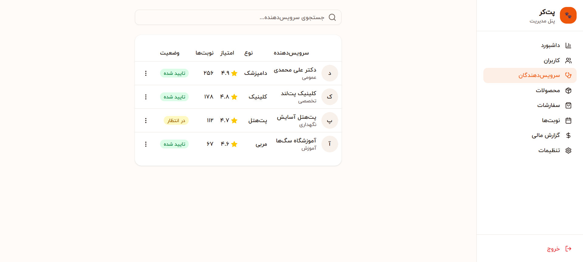Screen dimensions: 583x262
Task: Click the وضعیت column header
Action: [170, 53]
